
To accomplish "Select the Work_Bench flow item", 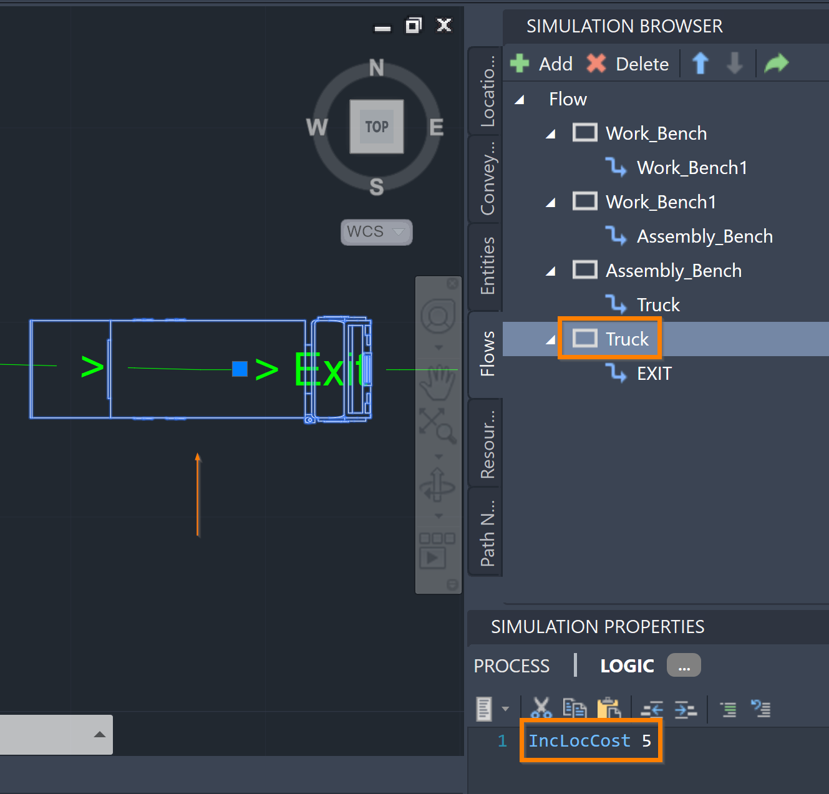I will (x=656, y=133).
